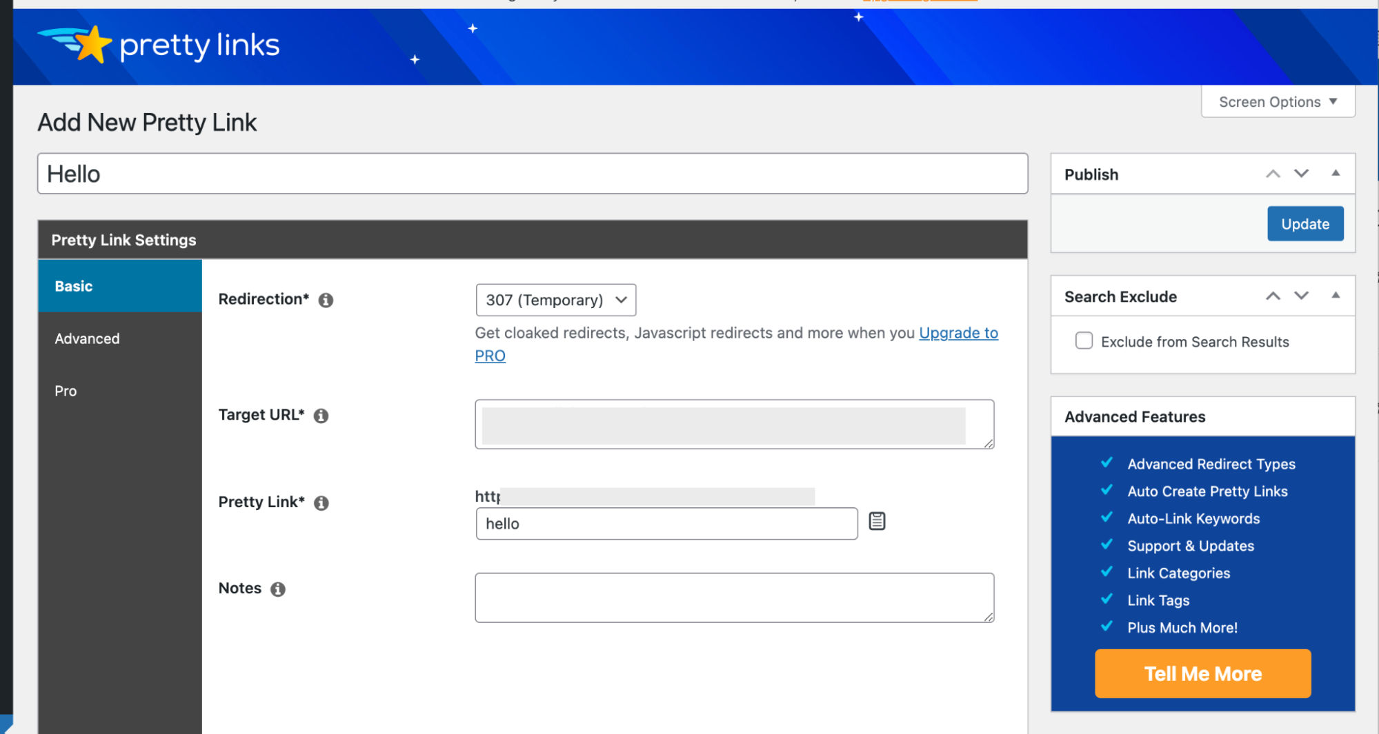Click Tell Me More button
Image resolution: width=1379 pixels, height=734 pixels.
point(1202,673)
